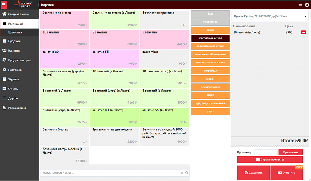This screenshot has width=311, height=181.
Task: Select the Все category filter
Action: click(210, 14)
